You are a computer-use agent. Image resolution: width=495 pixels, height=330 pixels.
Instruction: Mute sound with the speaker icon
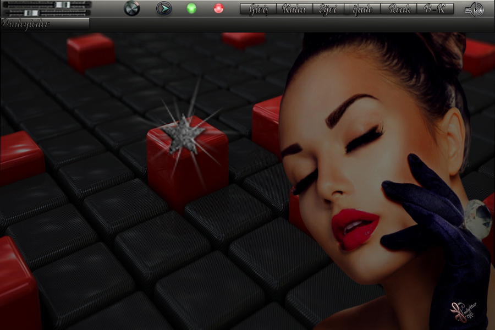(x=474, y=9)
